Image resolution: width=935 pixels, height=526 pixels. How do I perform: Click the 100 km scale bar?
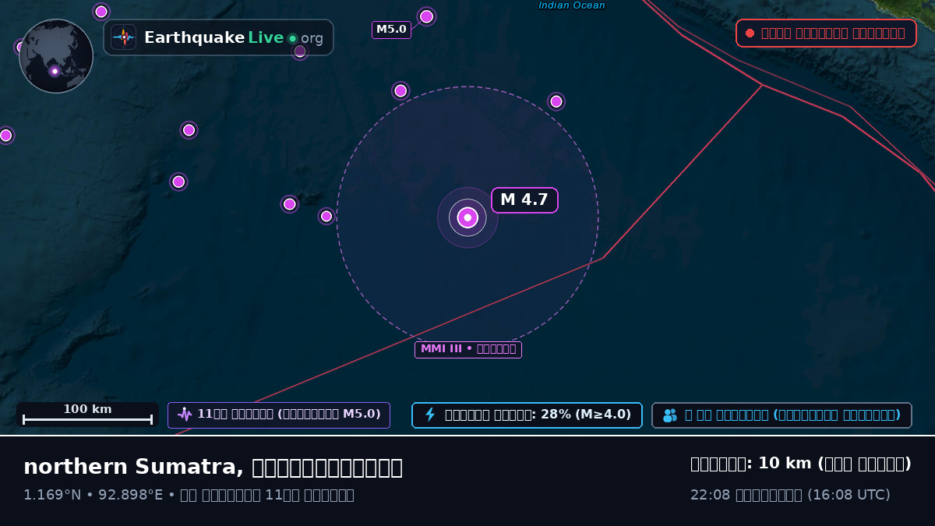pyautogui.click(x=87, y=415)
